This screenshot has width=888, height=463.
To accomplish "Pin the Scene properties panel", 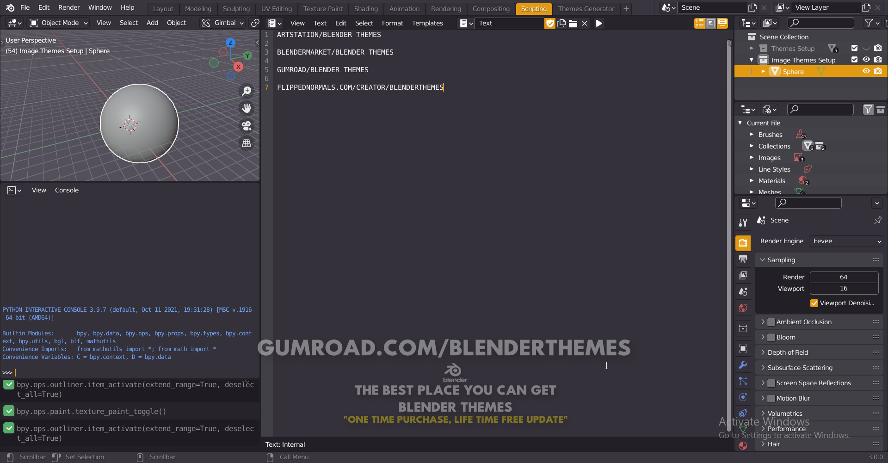I will pos(877,221).
